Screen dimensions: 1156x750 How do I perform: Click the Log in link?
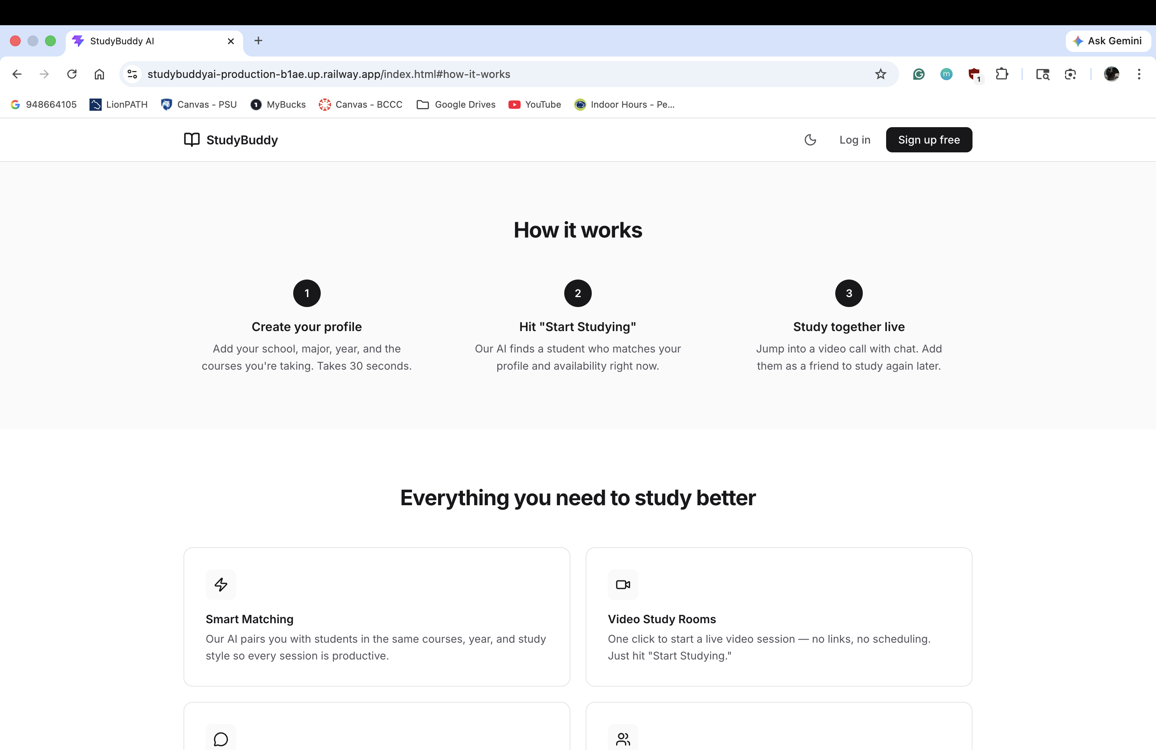(x=854, y=140)
